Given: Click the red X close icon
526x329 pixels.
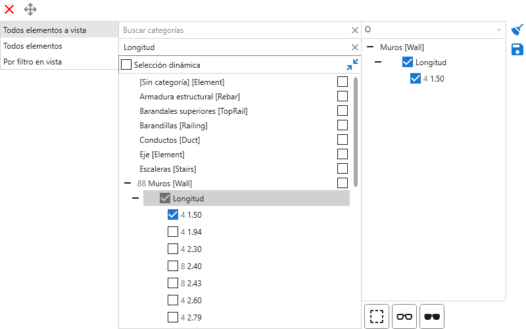Looking at the screenshot, I should point(9,9).
